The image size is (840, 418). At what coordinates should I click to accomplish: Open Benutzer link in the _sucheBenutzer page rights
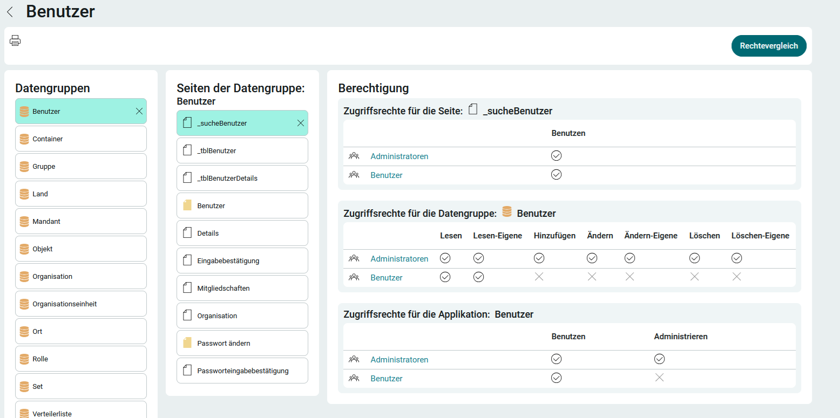point(387,175)
